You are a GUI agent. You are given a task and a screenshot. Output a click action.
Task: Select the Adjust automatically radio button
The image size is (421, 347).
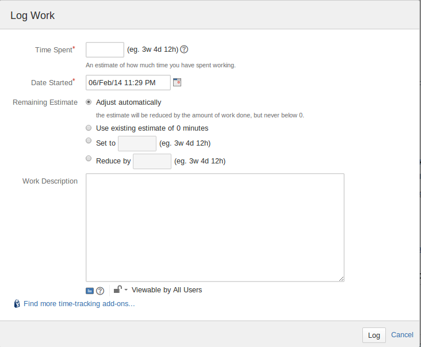point(88,102)
